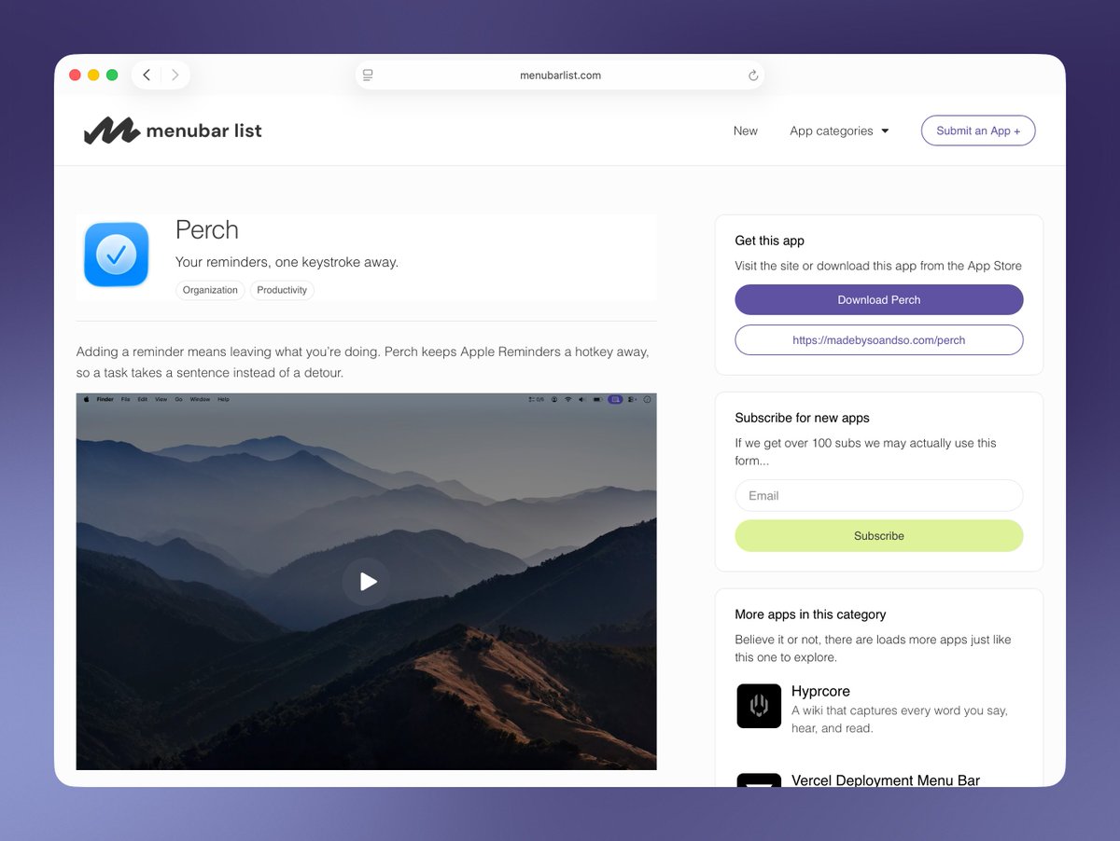Click "If we get over 100 subs" text
This screenshot has height=841, width=1120.
coord(865,452)
